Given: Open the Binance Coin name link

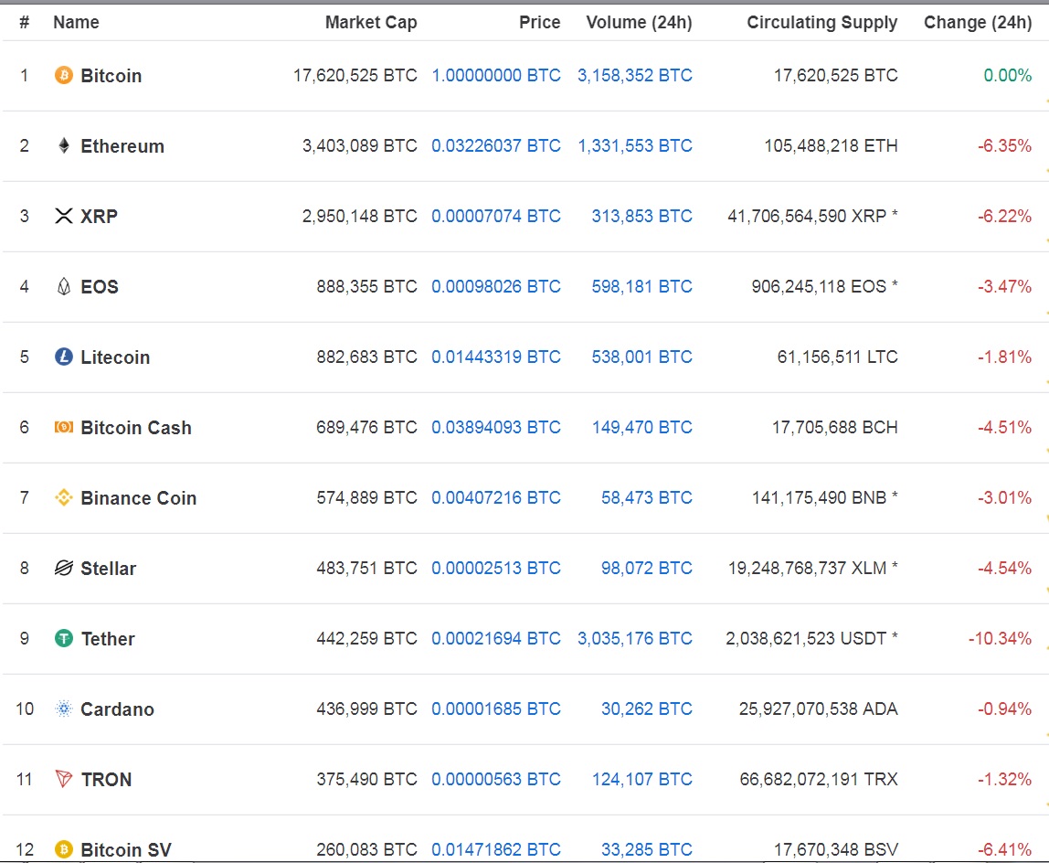Looking at the screenshot, I should point(139,497).
